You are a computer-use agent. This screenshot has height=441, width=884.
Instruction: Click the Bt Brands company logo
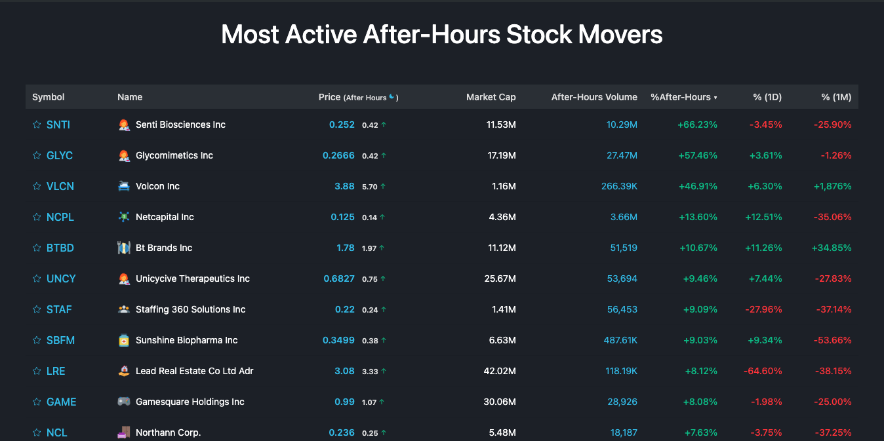(x=124, y=247)
